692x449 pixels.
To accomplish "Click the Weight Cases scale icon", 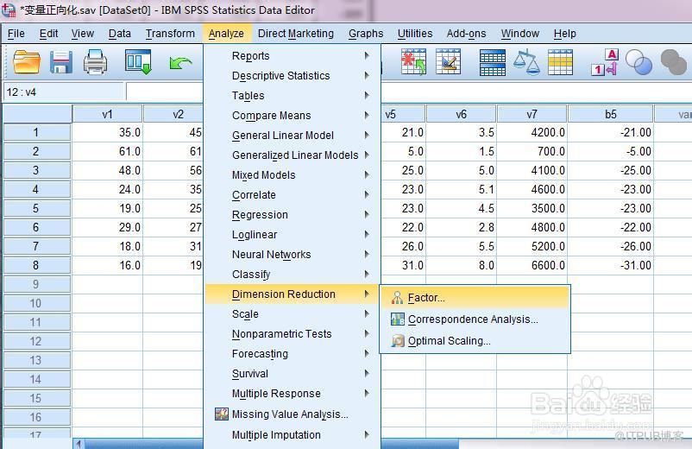I will 526,62.
